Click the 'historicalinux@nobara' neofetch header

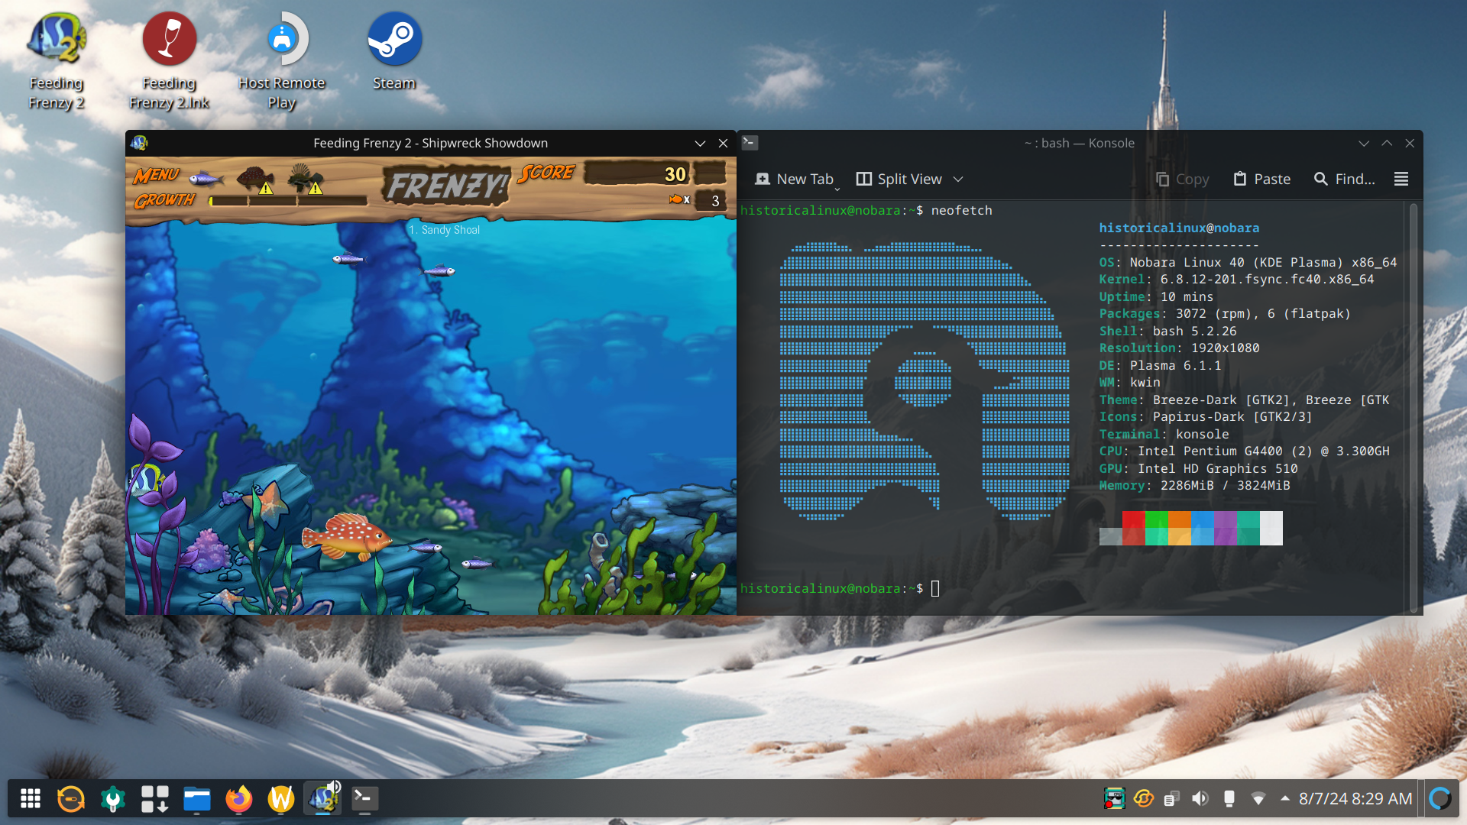click(1179, 228)
